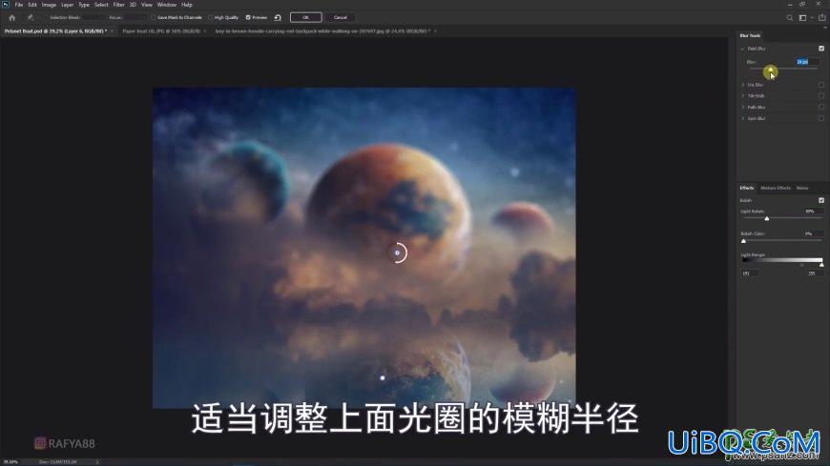Enable Save Mask to Channels checkbox
The height and width of the screenshot is (466, 830).
(x=154, y=17)
